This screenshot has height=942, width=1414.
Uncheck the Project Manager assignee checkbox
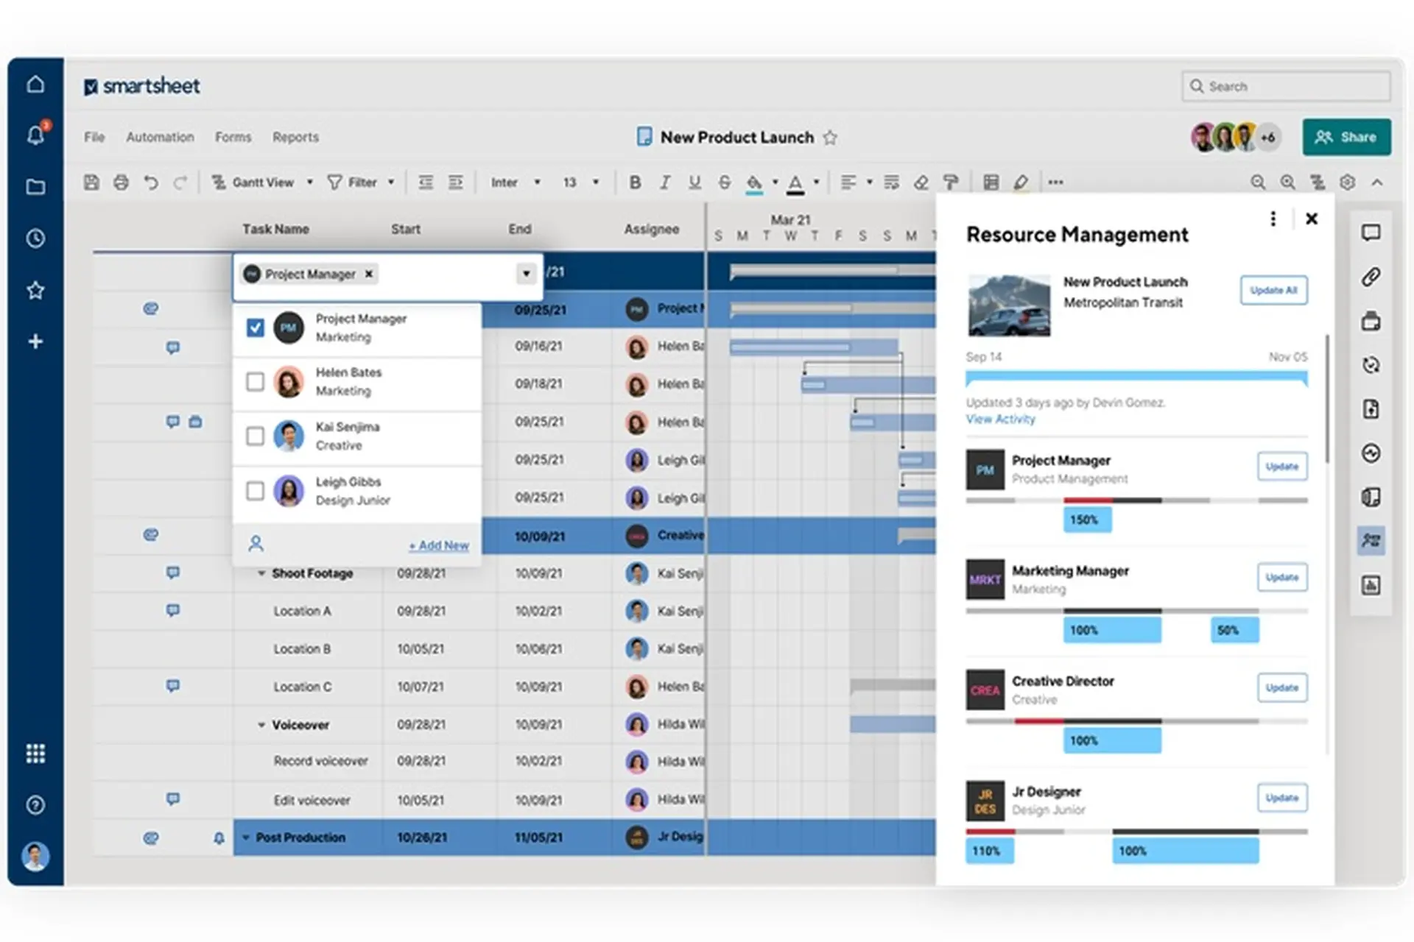tap(255, 327)
